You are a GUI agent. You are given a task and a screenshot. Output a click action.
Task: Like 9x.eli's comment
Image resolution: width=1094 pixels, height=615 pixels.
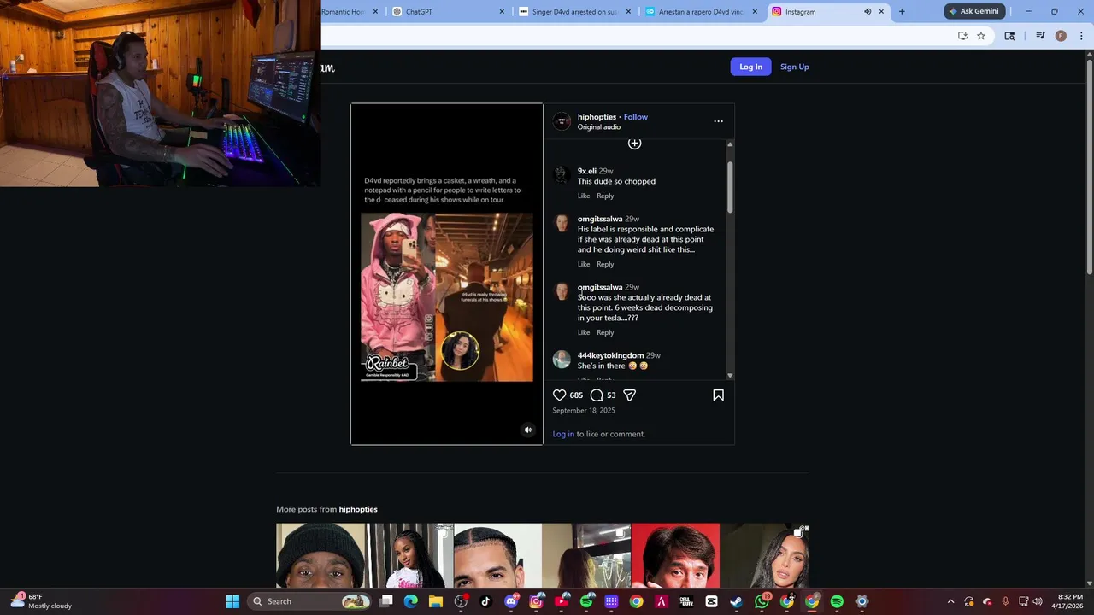(584, 196)
